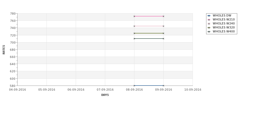Click the RATES axis title
The image size is (259, 114).
(4, 50)
